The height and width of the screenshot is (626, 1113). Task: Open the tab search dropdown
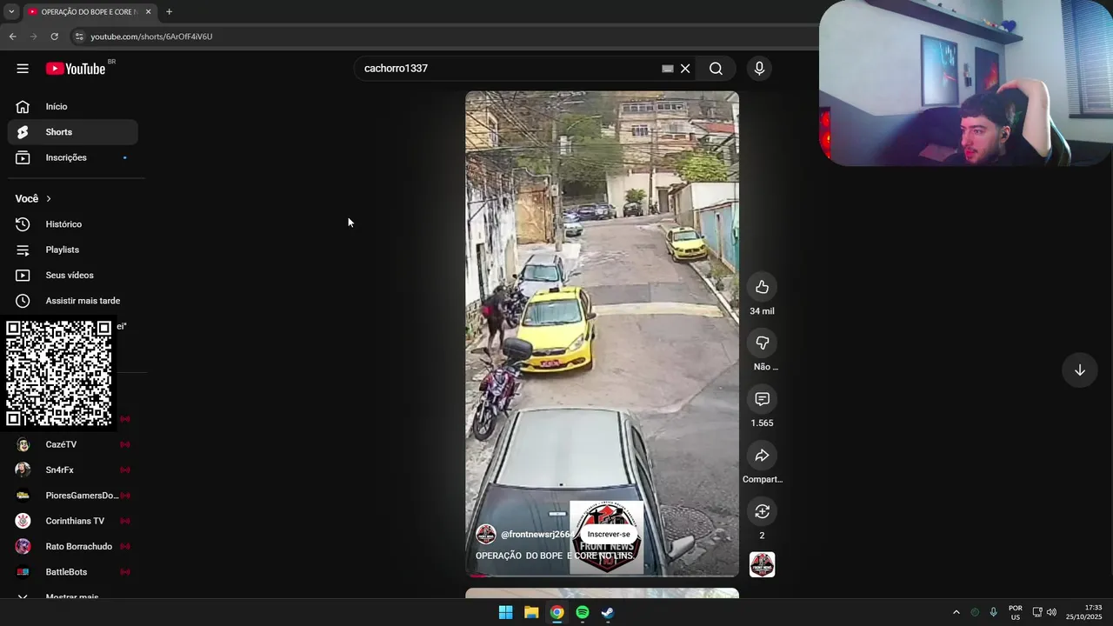(11, 12)
